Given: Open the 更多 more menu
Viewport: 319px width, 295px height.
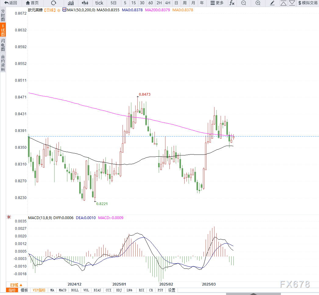Looking at the screenshot, I should pos(217,3).
